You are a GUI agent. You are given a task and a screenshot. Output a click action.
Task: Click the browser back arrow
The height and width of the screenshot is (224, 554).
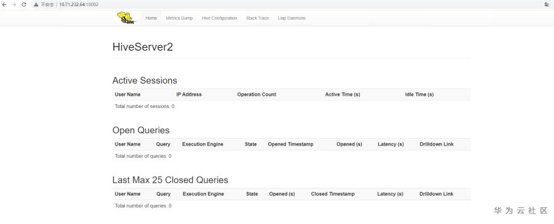click(x=4, y=4)
